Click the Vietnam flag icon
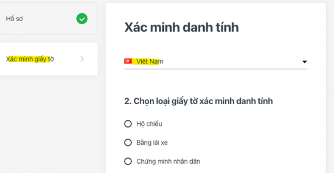The image size is (334, 173). click(x=128, y=61)
